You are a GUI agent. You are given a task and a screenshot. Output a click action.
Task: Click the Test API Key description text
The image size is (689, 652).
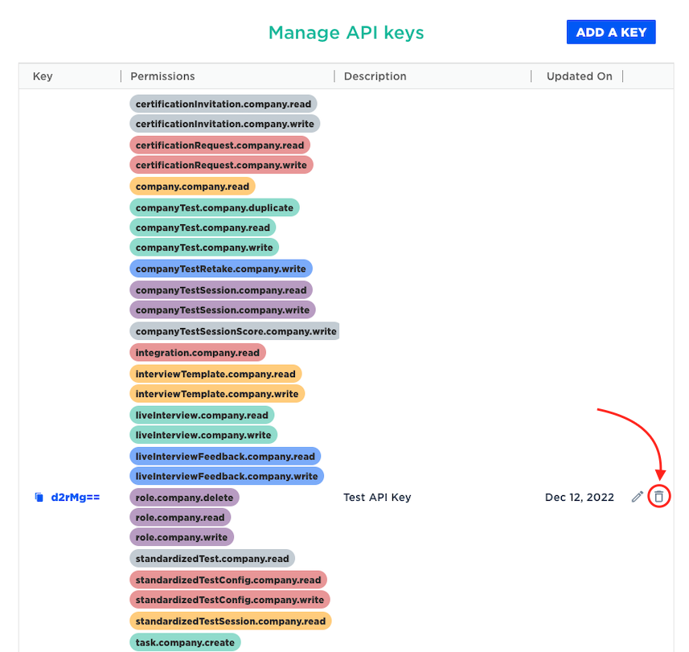tap(377, 498)
